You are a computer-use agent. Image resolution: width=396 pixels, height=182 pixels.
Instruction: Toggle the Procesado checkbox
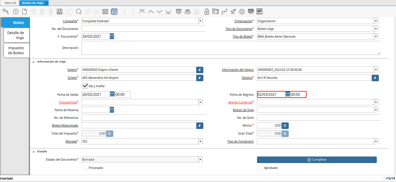point(85,168)
